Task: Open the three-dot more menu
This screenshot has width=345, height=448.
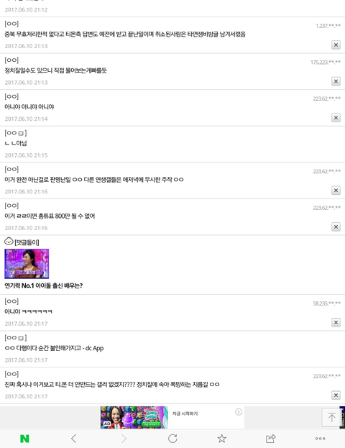Action: [x=320, y=439]
